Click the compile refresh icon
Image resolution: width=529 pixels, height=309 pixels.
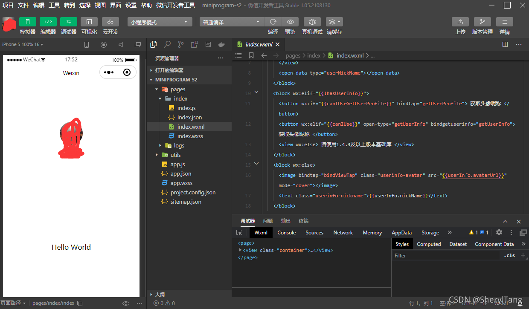[x=273, y=22]
